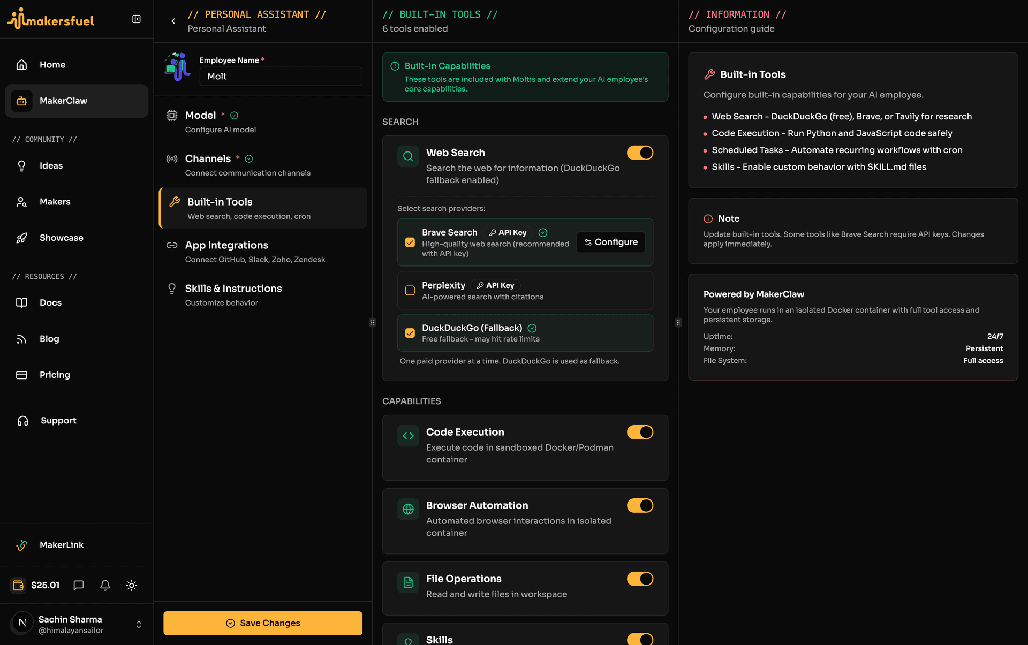Click the Browser Automation globe icon
Viewport: 1028px width, 645px height.
pyautogui.click(x=408, y=509)
